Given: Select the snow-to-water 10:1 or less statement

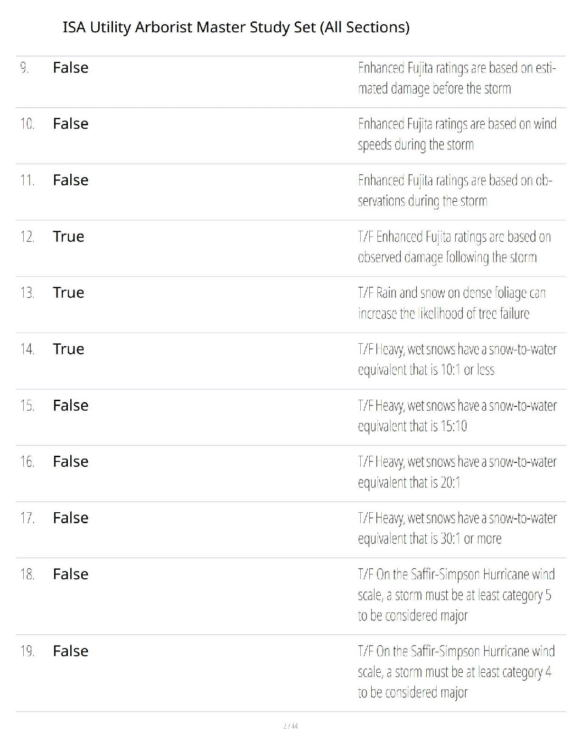Looking at the screenshot, I should click(457, 359).
